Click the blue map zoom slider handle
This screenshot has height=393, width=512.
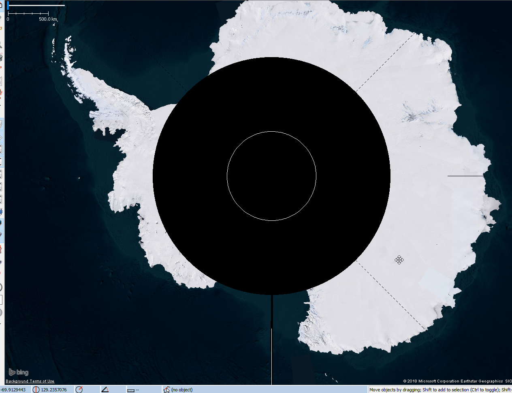tap(8, 6)
